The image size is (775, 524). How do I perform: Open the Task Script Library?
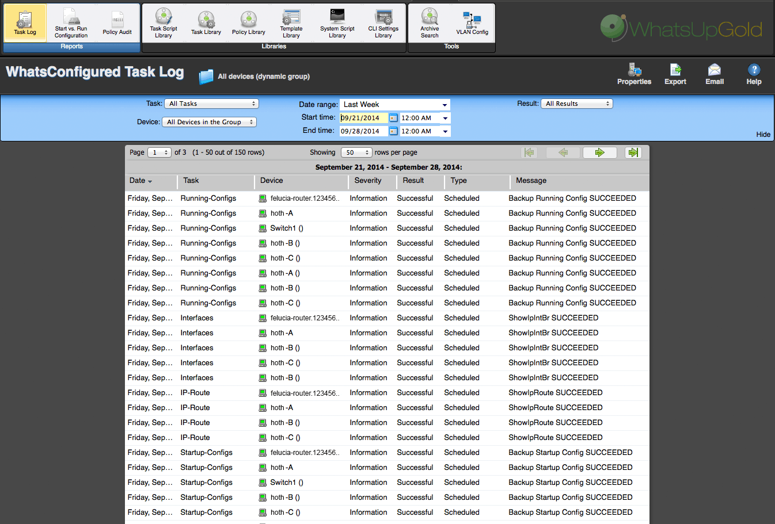click(x=163, y=23)
